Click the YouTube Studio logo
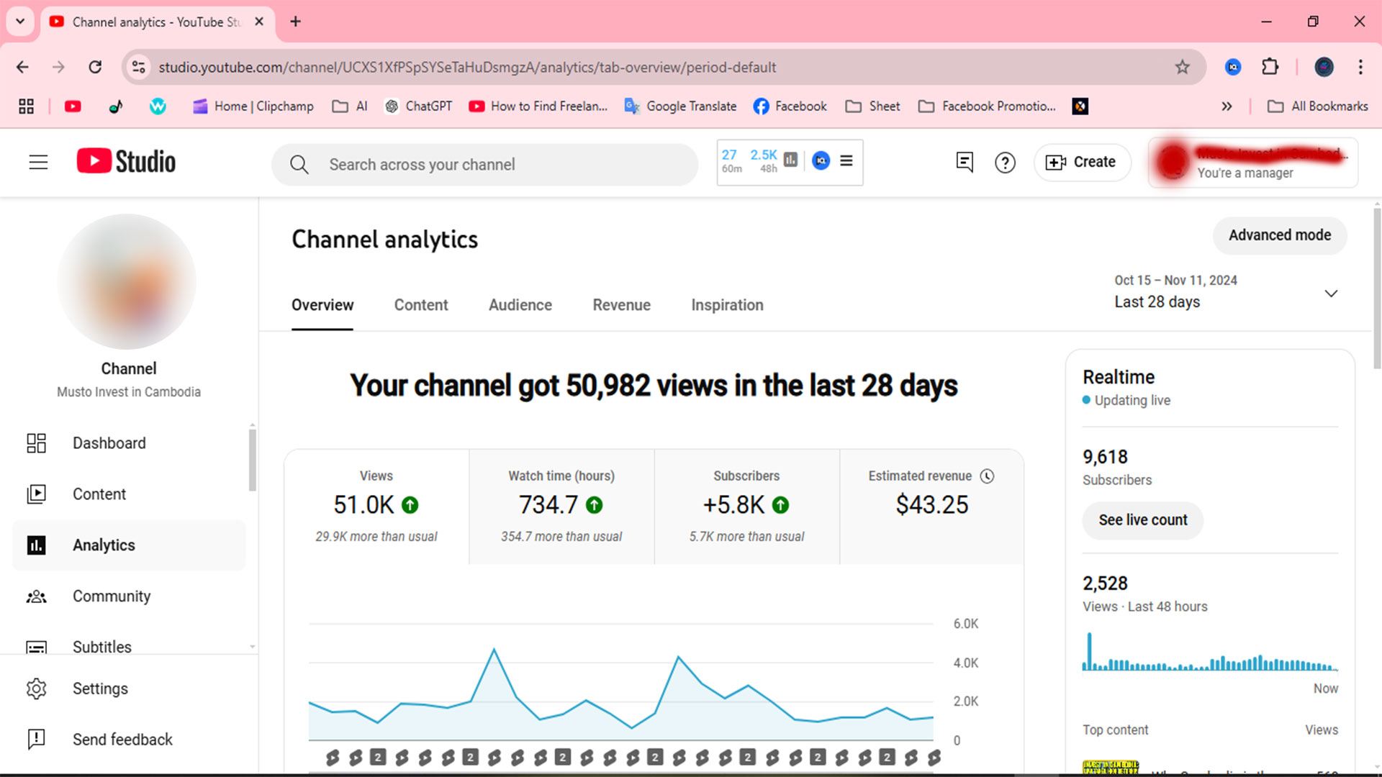The image size is (1382, 777). [x=127, y=162]
